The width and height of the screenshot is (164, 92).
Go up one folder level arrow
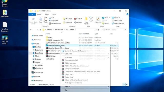click(40, 30)
